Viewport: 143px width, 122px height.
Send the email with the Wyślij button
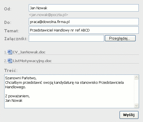pyautogui.click(x=129, y=115)
